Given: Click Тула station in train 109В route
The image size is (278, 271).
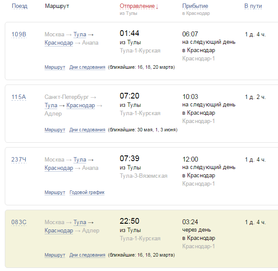Looking at the screenshot, I should click(x=80, y=34).
